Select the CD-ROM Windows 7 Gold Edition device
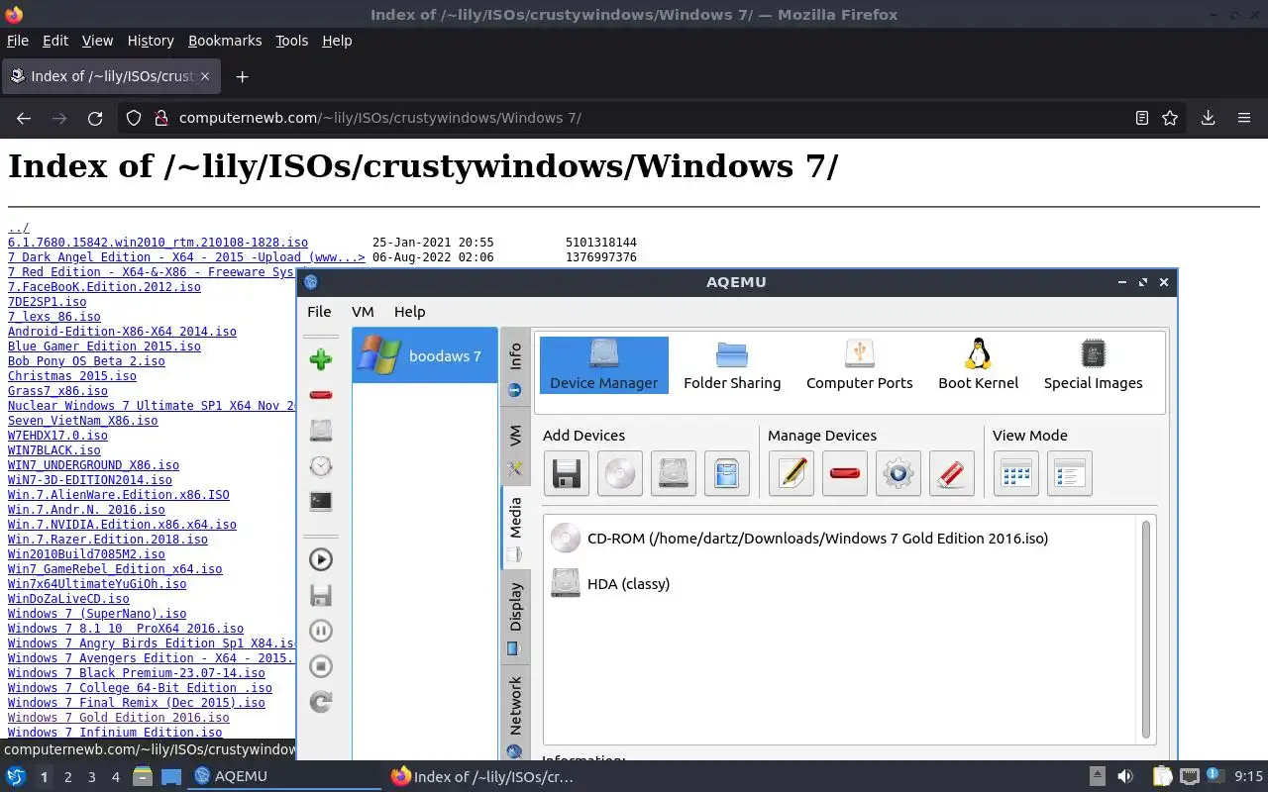The image size is (1268, 792). [799, 539]
